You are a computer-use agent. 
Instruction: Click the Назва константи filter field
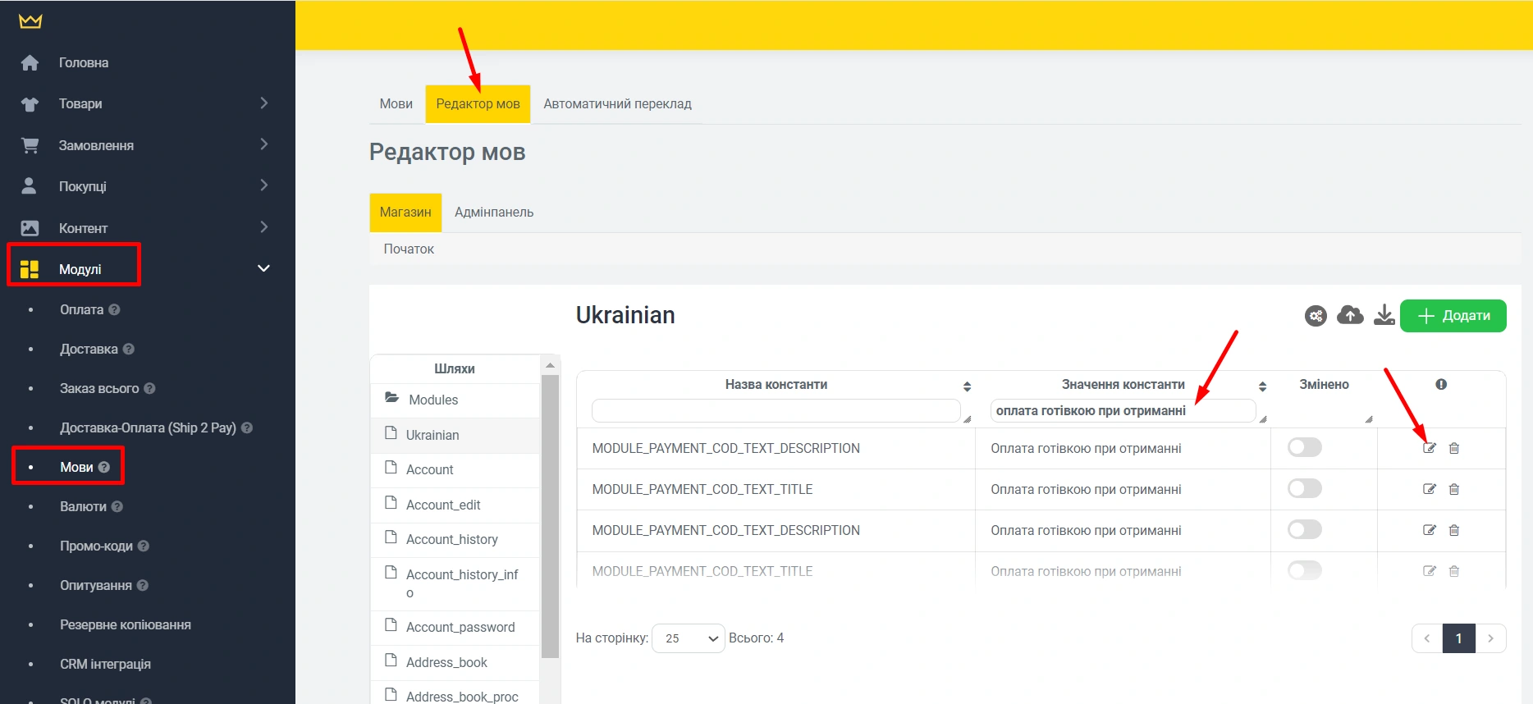click(775, 410)
